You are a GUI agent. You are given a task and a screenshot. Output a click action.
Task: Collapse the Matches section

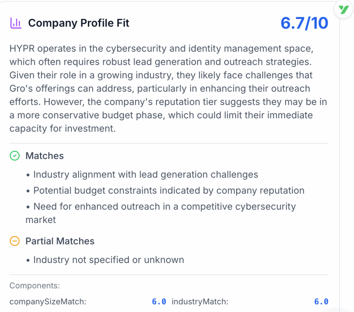coord(45,156)
